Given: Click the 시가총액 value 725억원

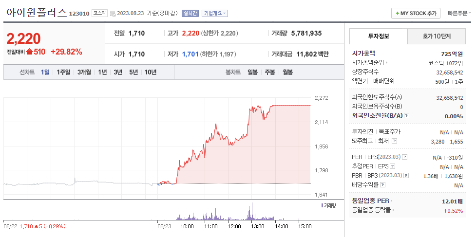Looking at the screenshot, I should [x=452, y=54].
